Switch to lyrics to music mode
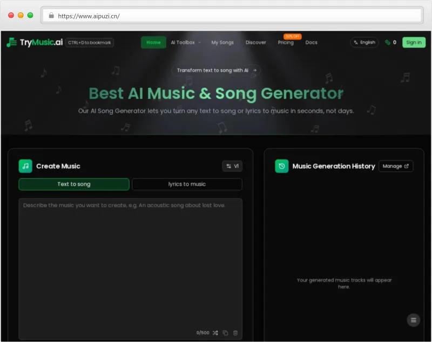The width and height of the screenshot is (432, 342). tap(187, 184)
